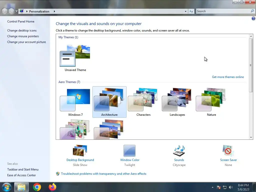256x192 pixels.
Task: Select the colorful Scenes theme thumbnail
Action: tap(75, 130)
